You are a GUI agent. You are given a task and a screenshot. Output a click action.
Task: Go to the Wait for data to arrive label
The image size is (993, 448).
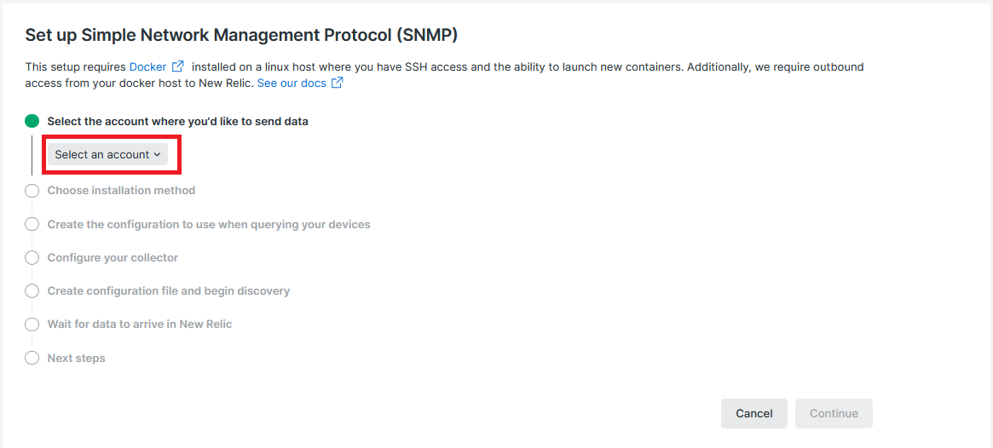140,324
